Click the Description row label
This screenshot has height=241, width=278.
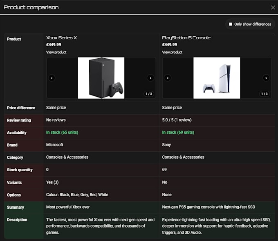click(x=17, y=220)
